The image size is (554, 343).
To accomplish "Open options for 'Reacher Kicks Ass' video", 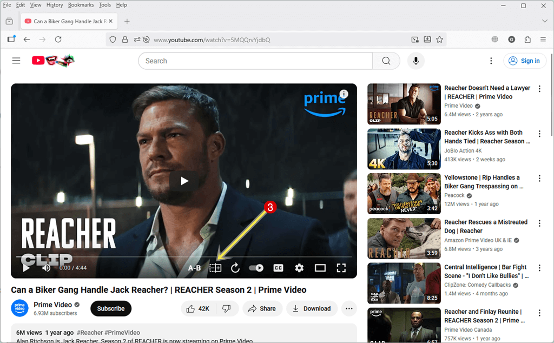I will 539,134.
